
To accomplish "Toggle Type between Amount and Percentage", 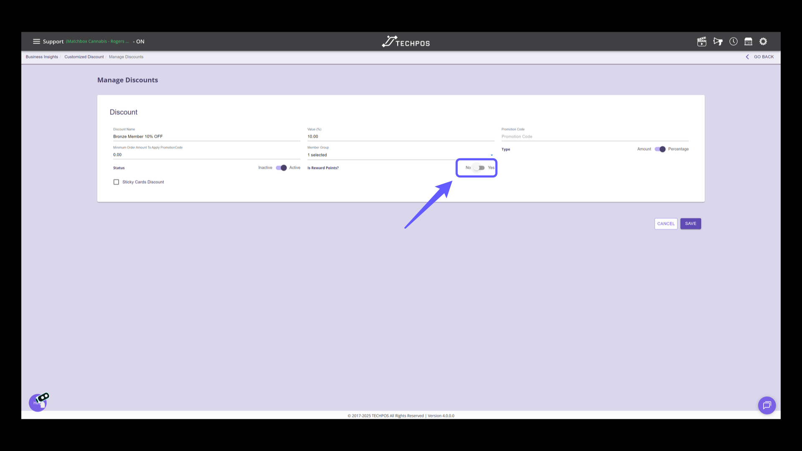I will pyautogui.click(x=660, y=149).
